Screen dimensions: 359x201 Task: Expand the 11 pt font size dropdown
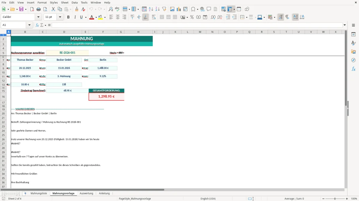(x=60, y=17)
